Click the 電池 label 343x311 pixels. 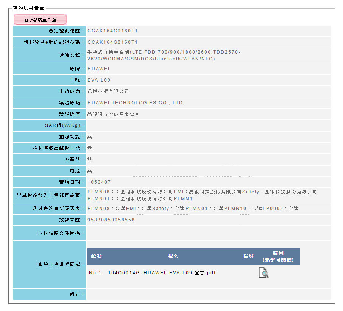76,171
